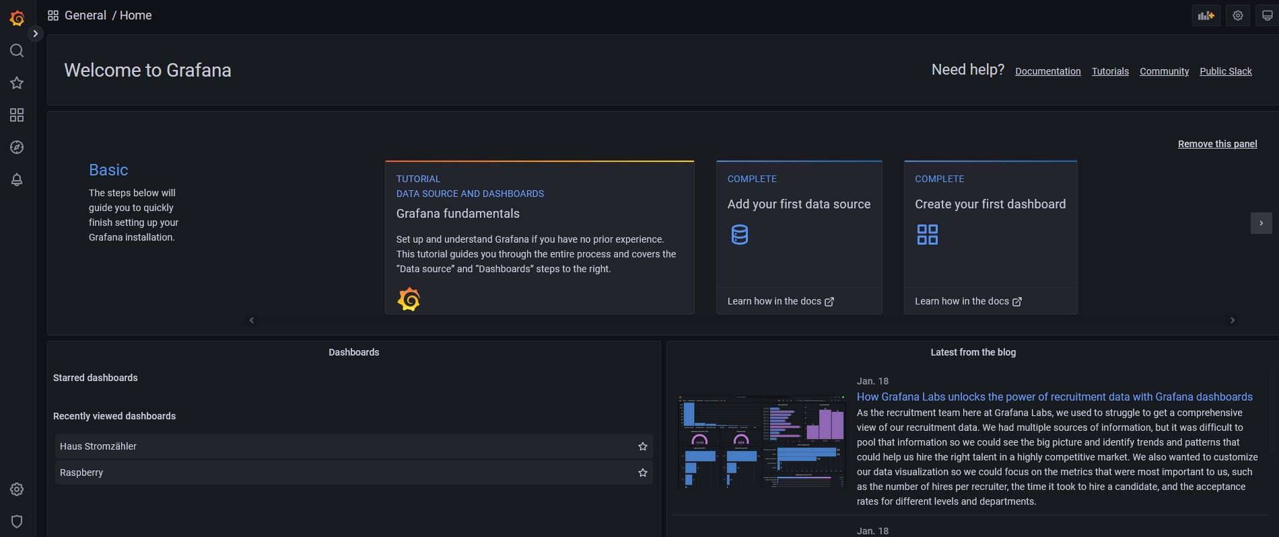The height and width of the screenshot is (537, 1279).
Task: Open Starred dashboards from the sidebar
Action: 17,83
